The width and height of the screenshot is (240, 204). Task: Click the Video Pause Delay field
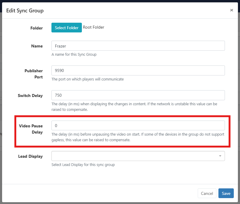point(138,126)
